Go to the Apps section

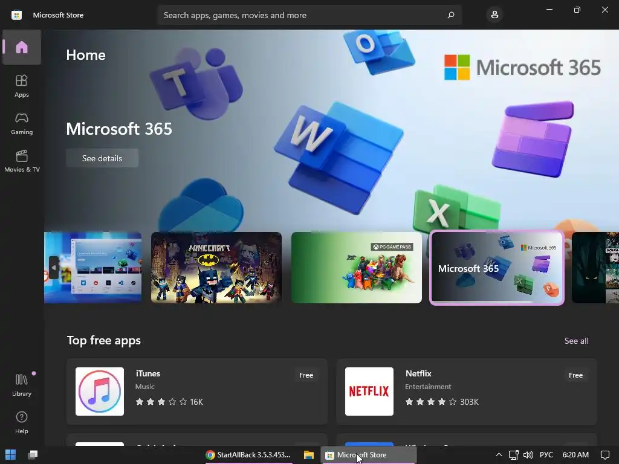click(22, 86)
